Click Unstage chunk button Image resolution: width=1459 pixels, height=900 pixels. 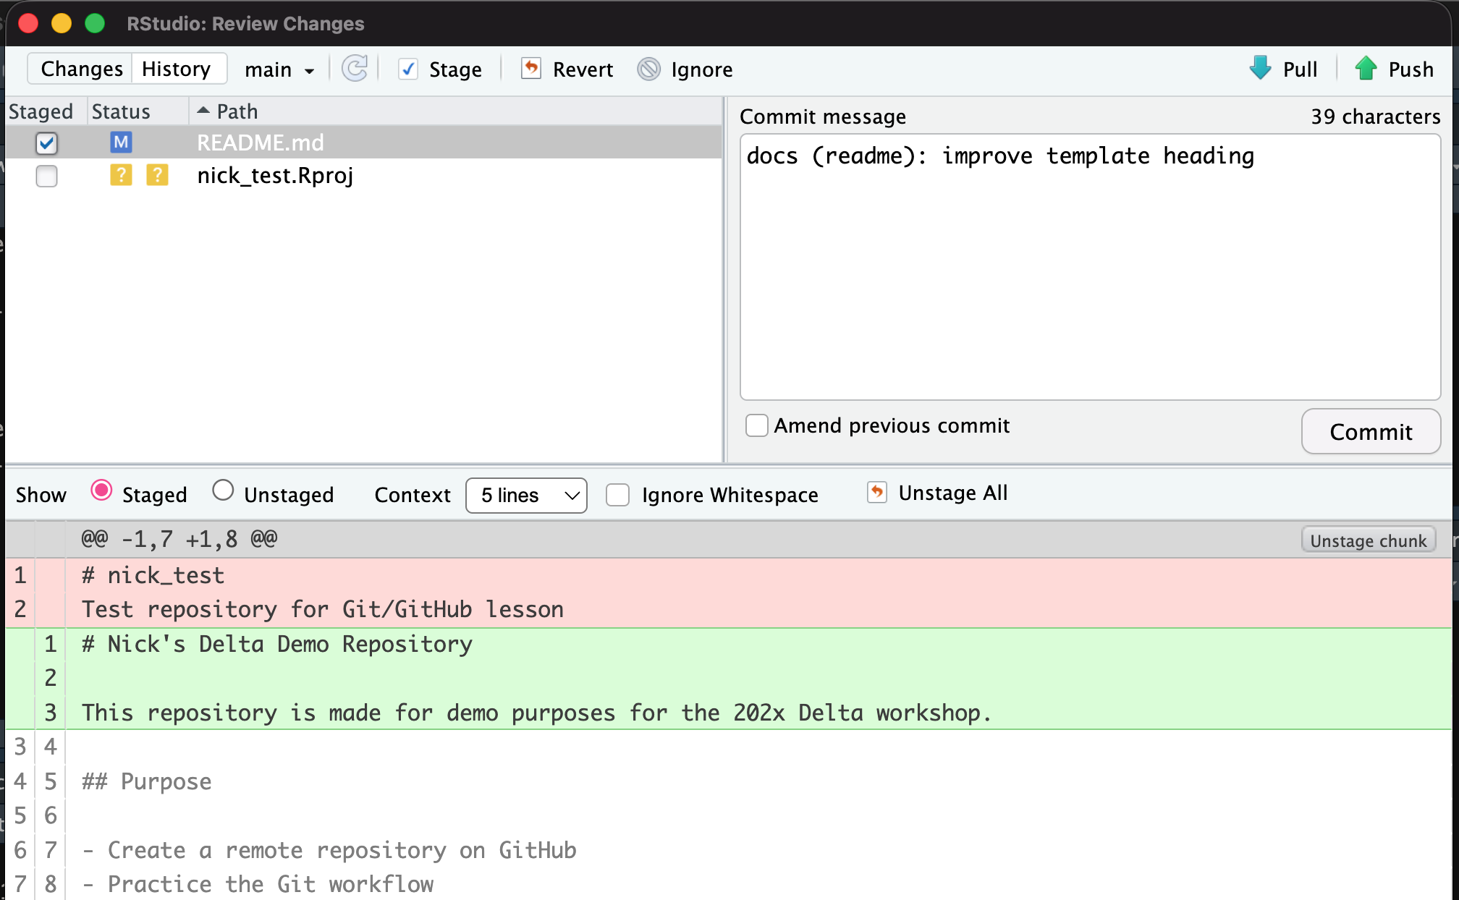(x=1368, y=540)
